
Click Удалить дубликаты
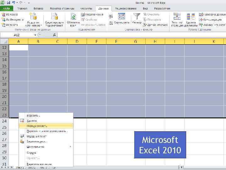[191, 20]
